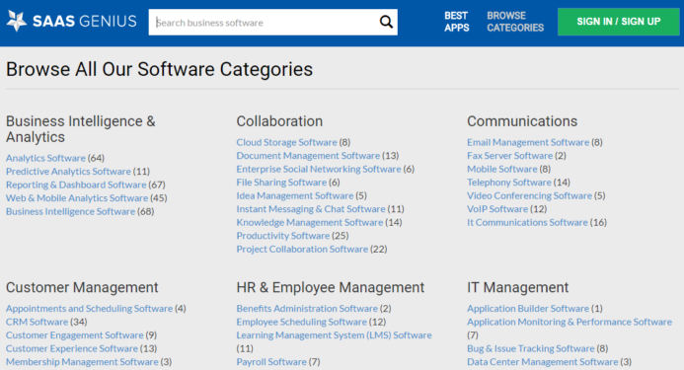684x370 pixels.
Task: Open Analytics Software category link
Action: 45,158
